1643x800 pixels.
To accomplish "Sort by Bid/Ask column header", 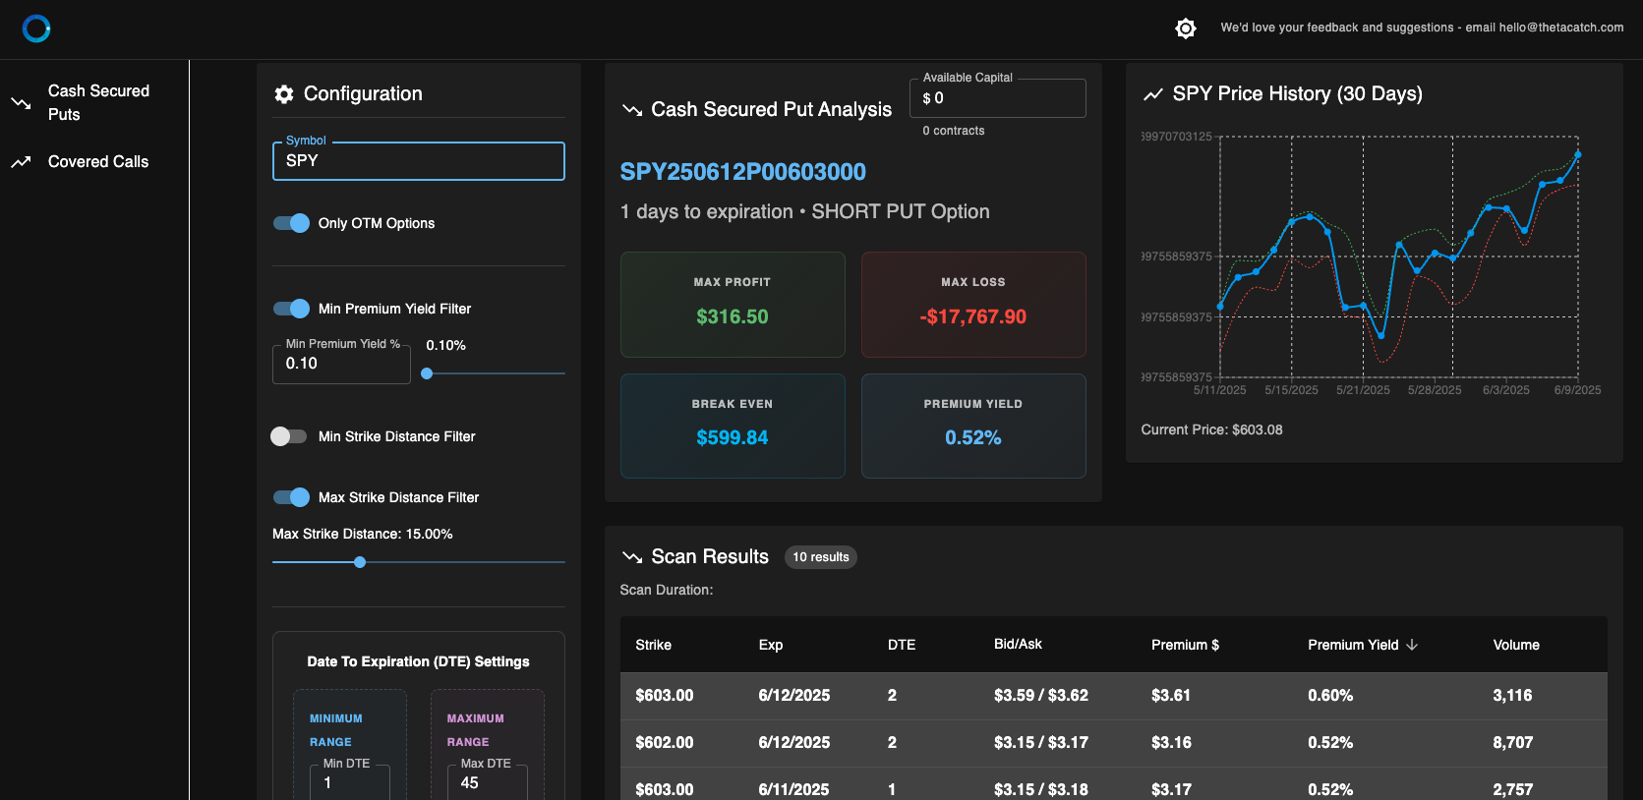I will point(1018,644).
